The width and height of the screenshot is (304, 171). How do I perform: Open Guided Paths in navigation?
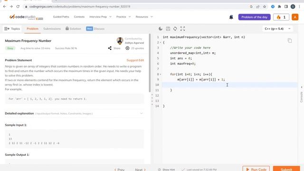click(61, 17)
